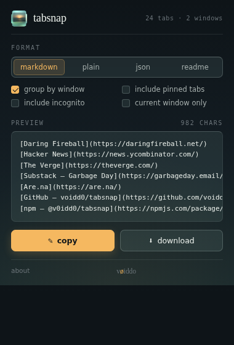This screenshot has width=234, height=345.
Task: Select the markdown format tab
Action: pyautogui.click(x=39, y=67)
